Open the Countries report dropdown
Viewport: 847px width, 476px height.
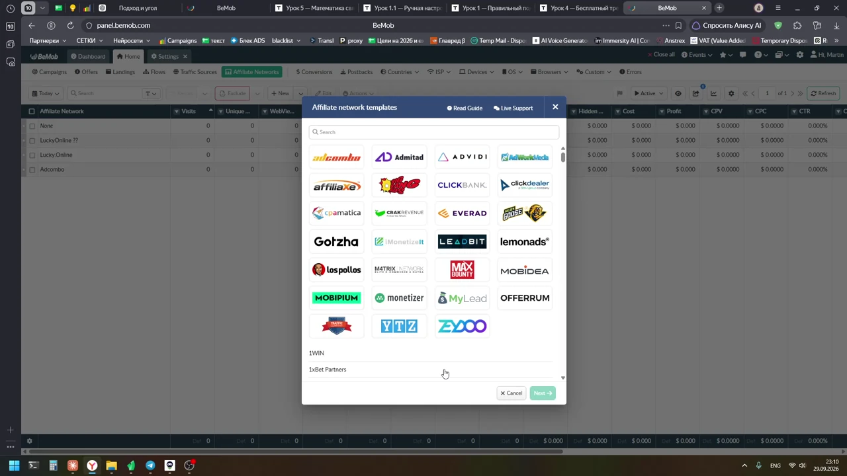400,72
